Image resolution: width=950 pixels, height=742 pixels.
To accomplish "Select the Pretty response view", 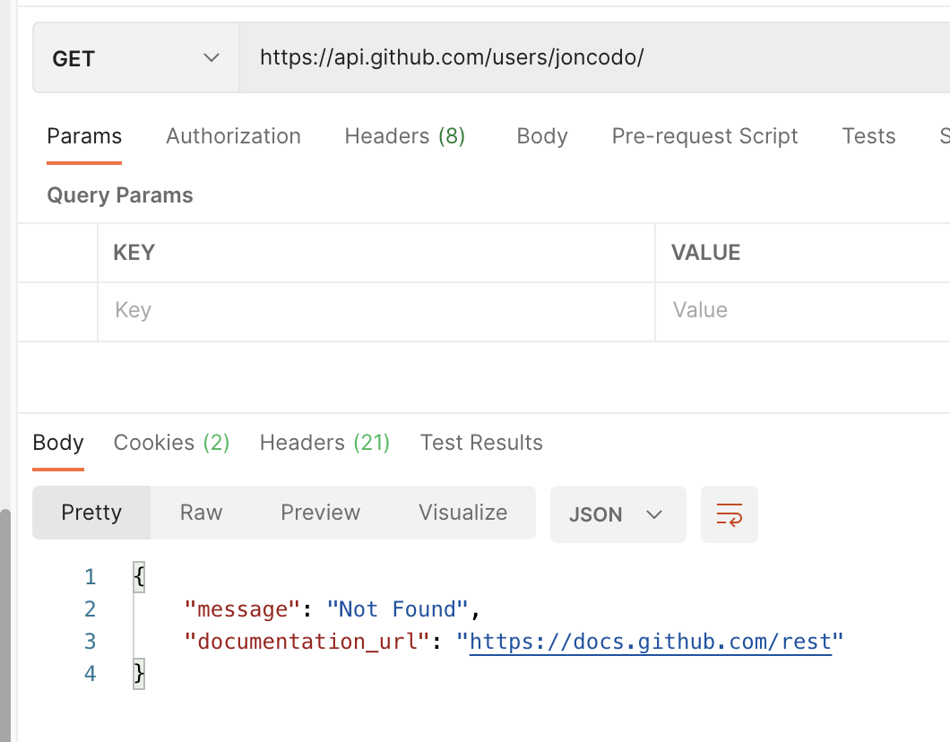I will coord(91,513).
